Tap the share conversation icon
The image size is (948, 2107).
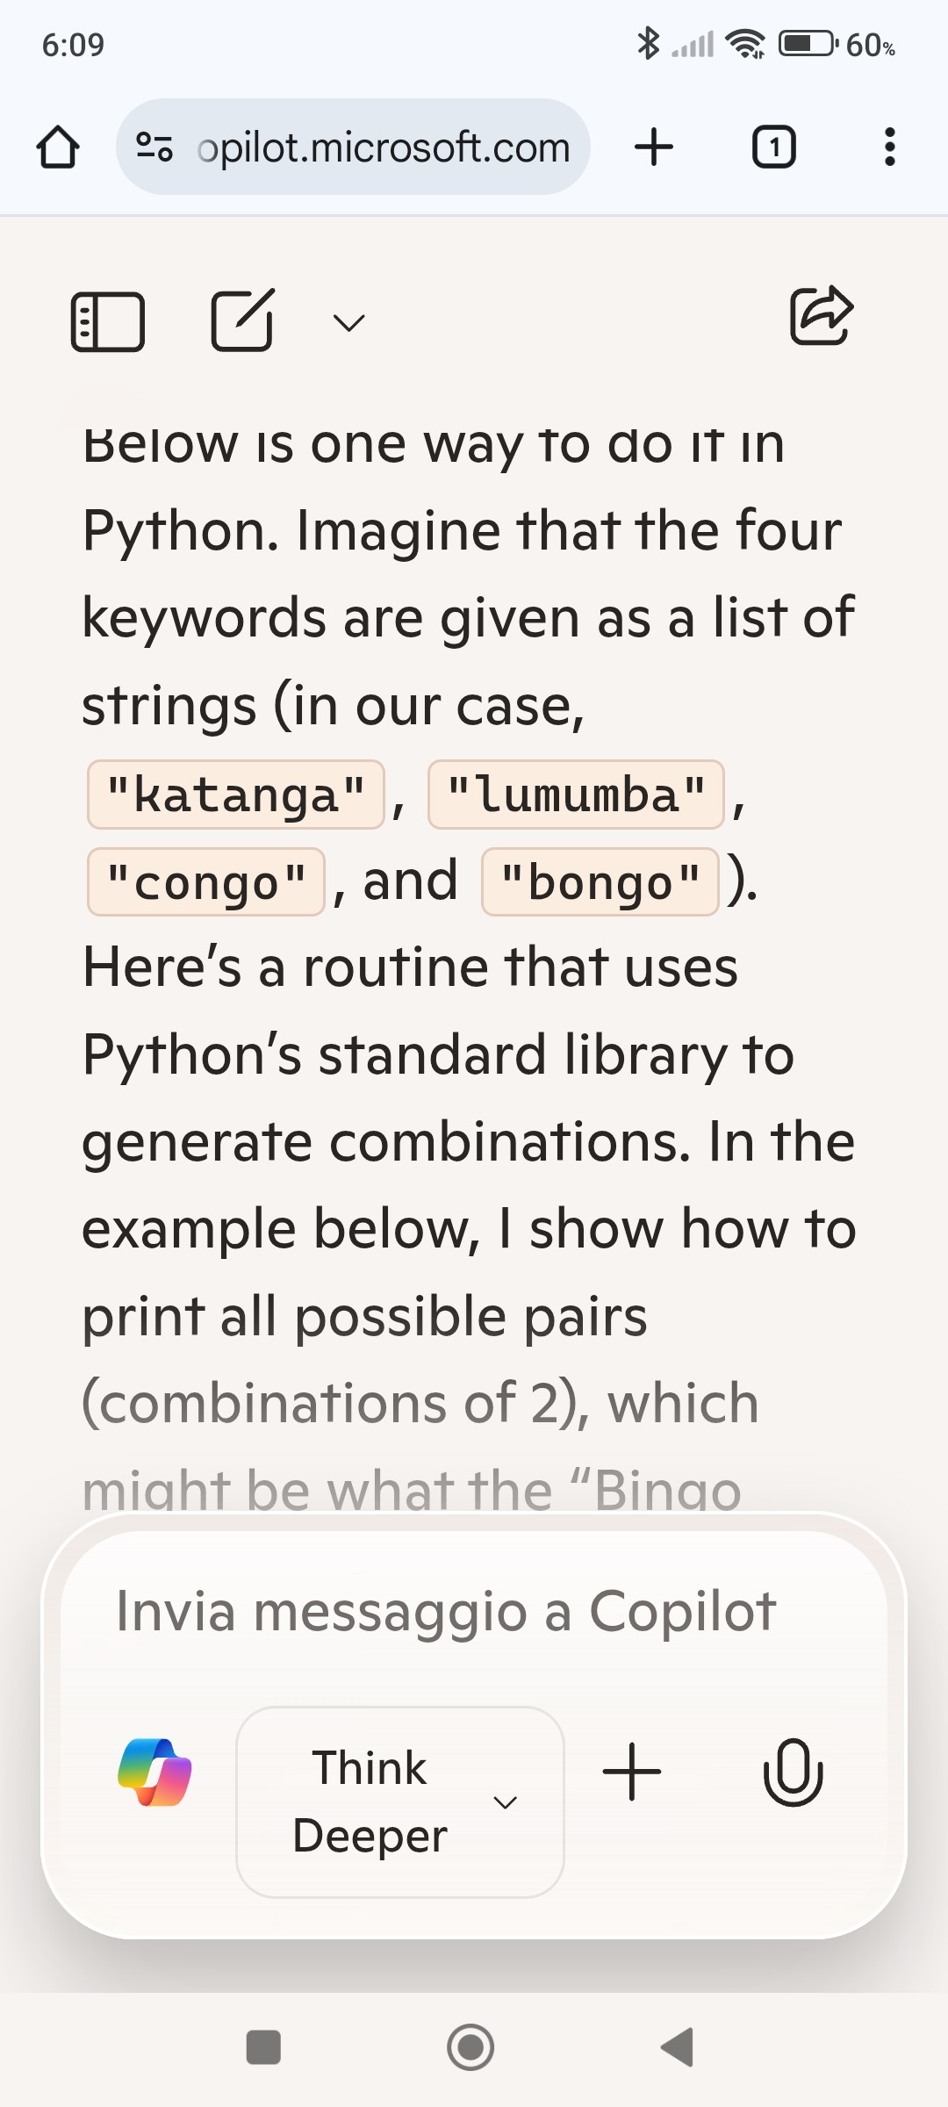point(822,315)
